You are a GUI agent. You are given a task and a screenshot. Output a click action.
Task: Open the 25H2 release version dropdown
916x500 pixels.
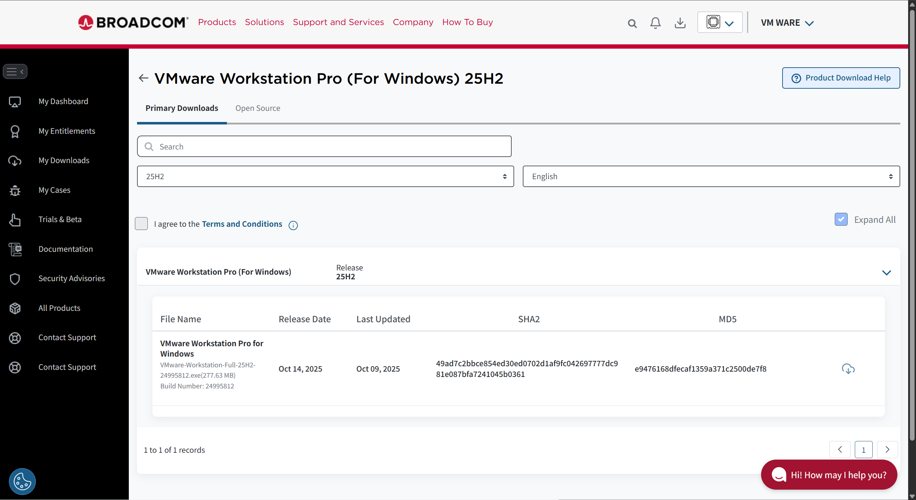click(325, 176)
